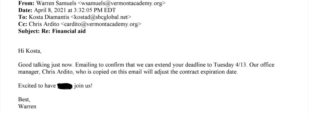
Task: Click the signature name Warren
Action: [27, 106]
